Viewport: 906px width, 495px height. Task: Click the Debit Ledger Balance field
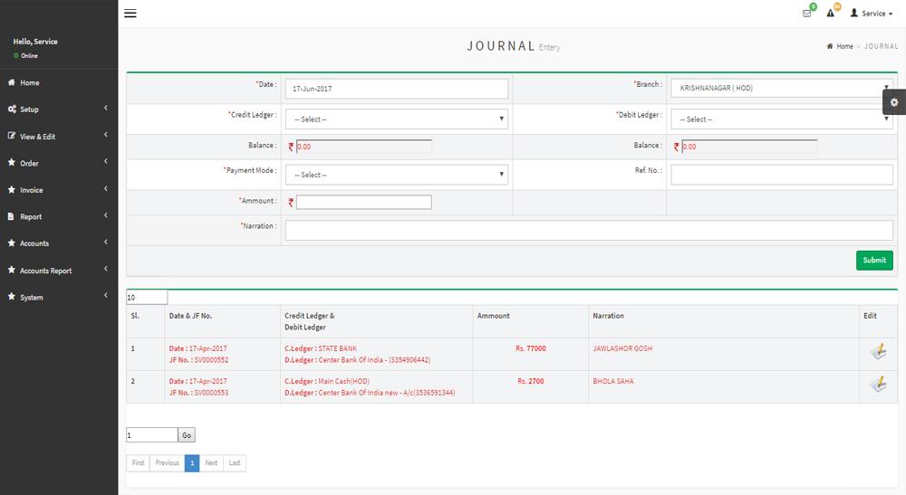(749, 147)
